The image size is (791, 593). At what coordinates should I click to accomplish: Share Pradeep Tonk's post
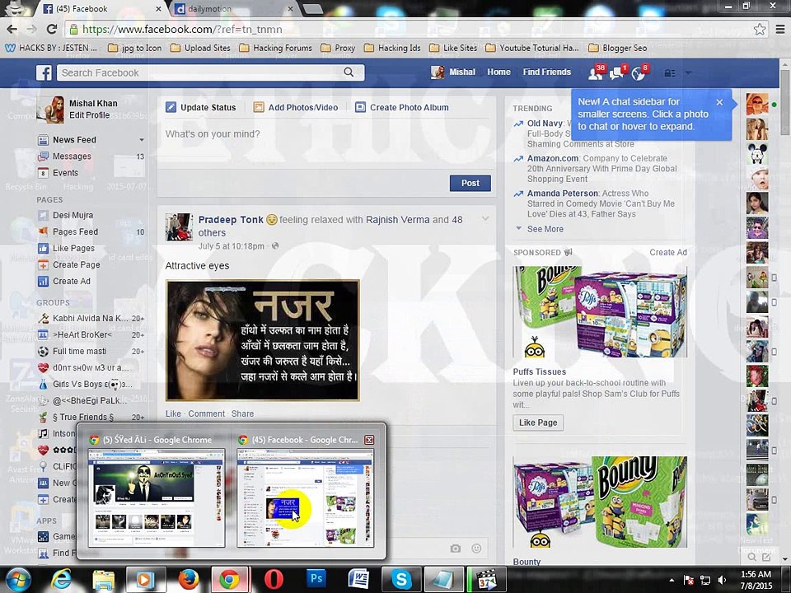point(242,413)
